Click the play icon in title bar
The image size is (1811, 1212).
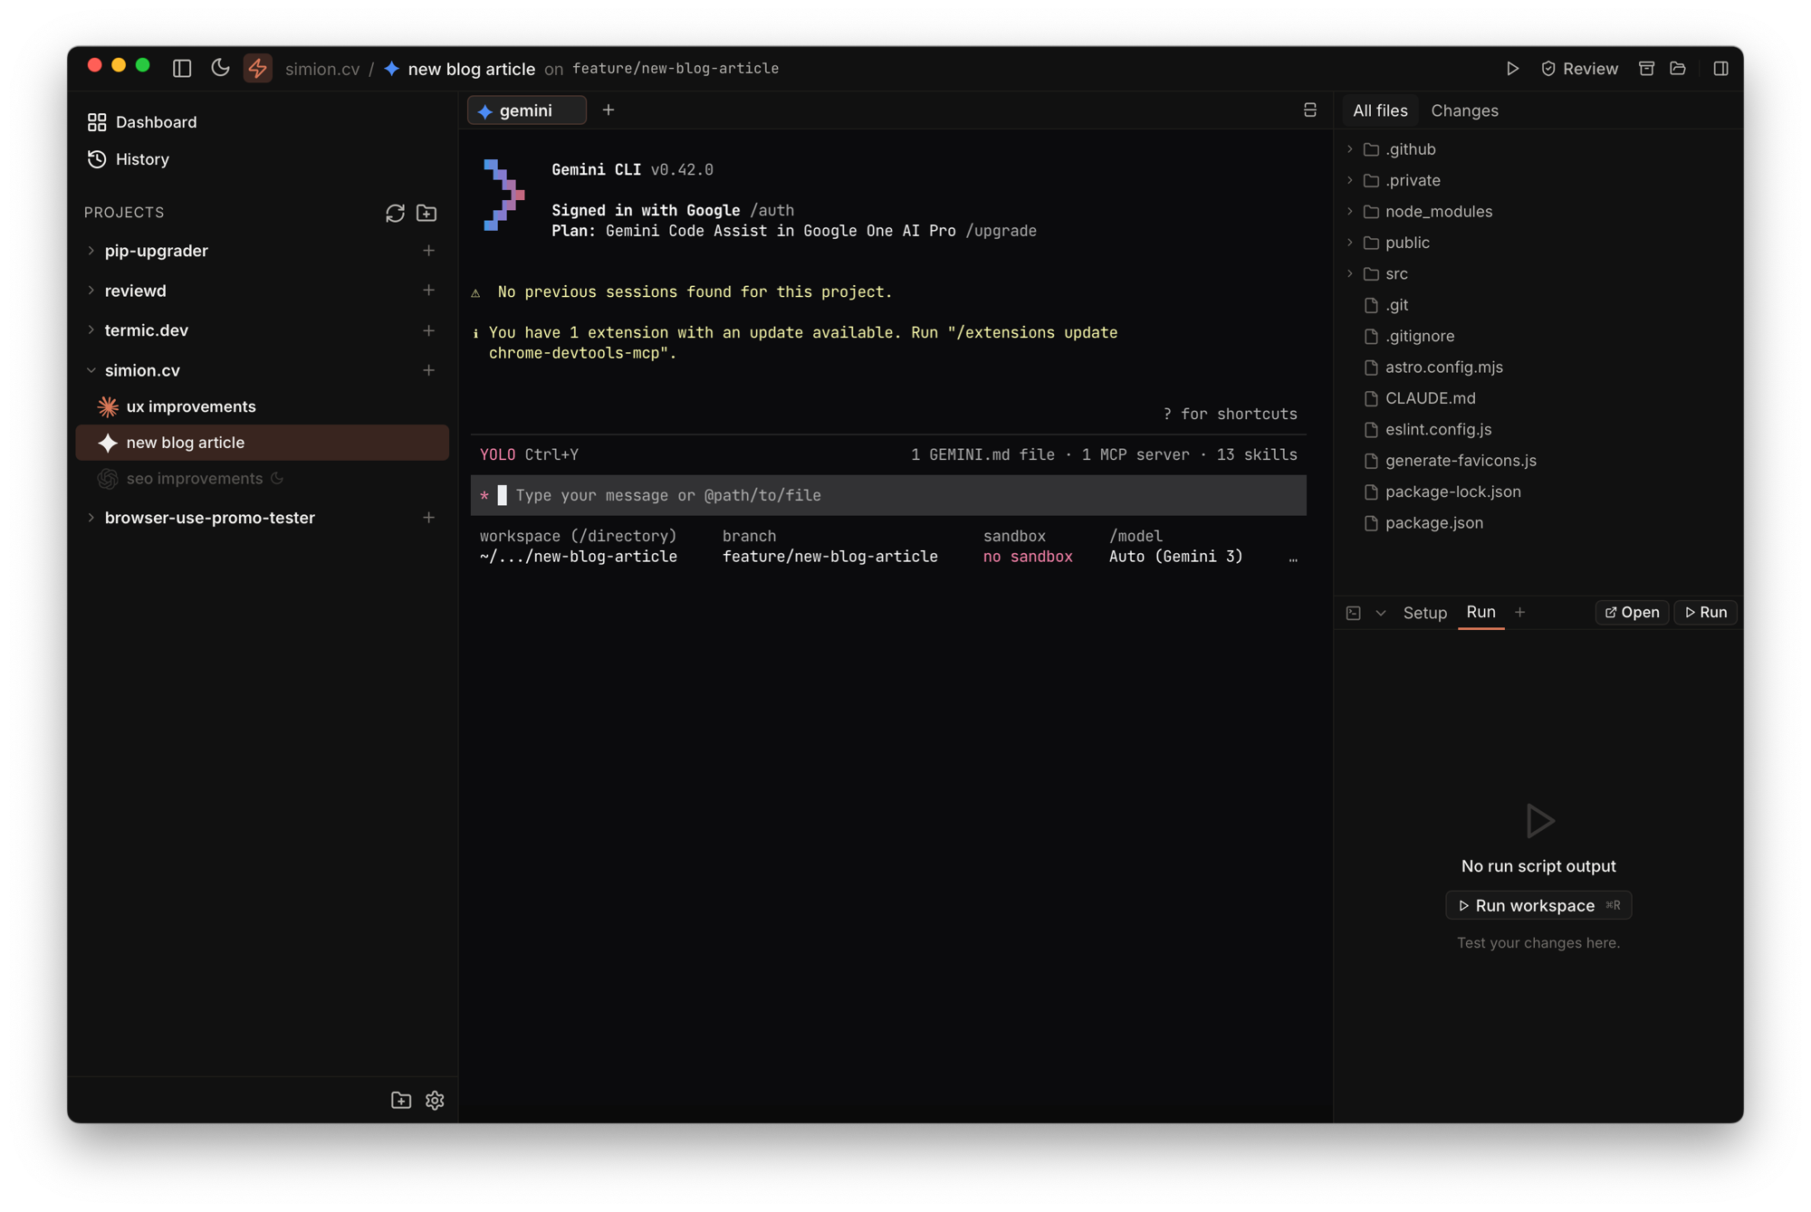point(1512,69)
